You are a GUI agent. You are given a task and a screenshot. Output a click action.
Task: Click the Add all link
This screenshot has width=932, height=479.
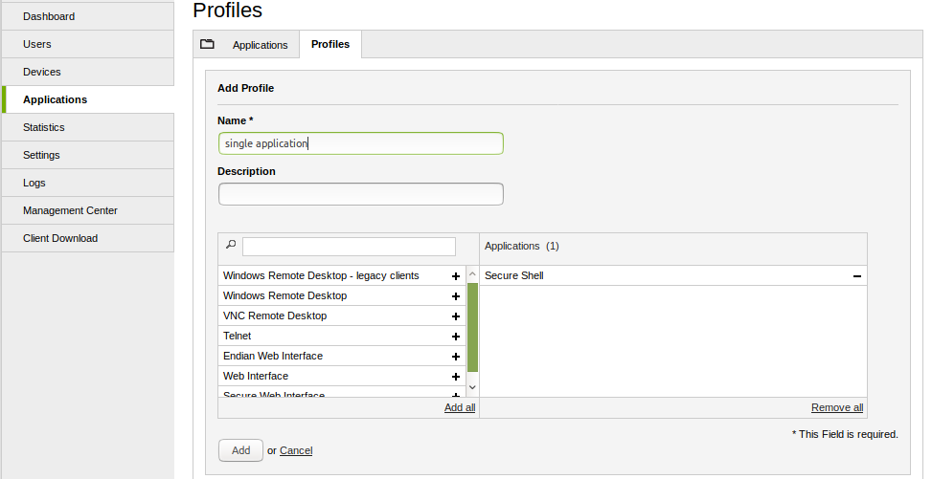point(460,407)
